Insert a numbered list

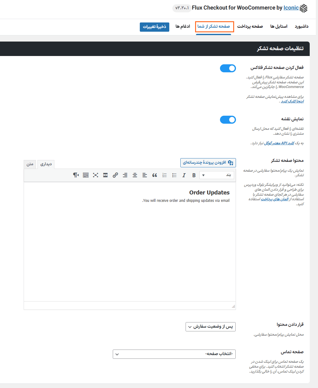click(164, 175)
